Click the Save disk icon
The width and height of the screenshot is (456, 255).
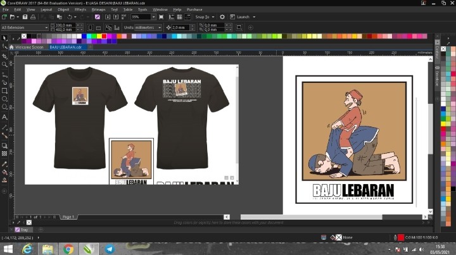(25, 17)
